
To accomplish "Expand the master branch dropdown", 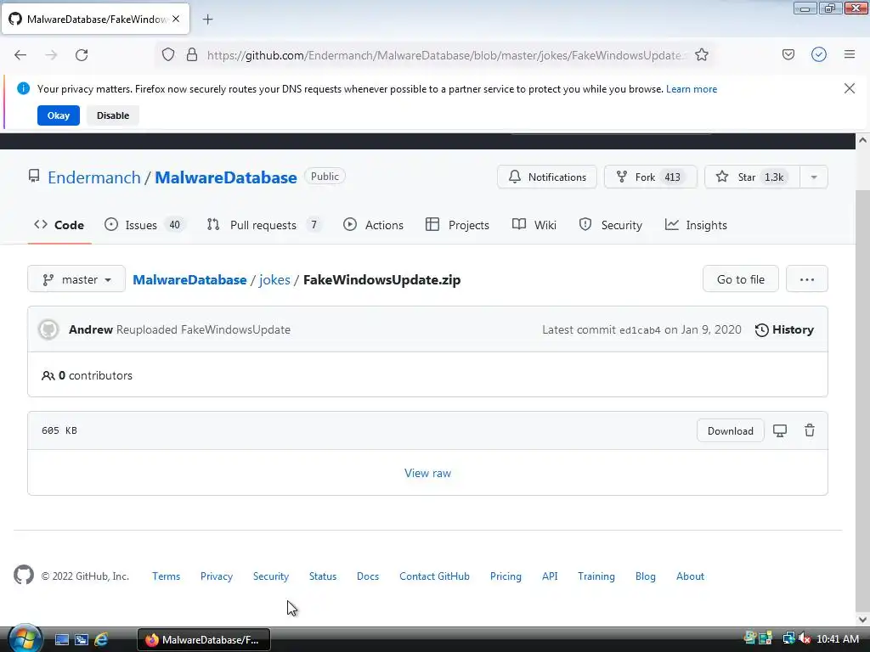I will coord(76,278).
